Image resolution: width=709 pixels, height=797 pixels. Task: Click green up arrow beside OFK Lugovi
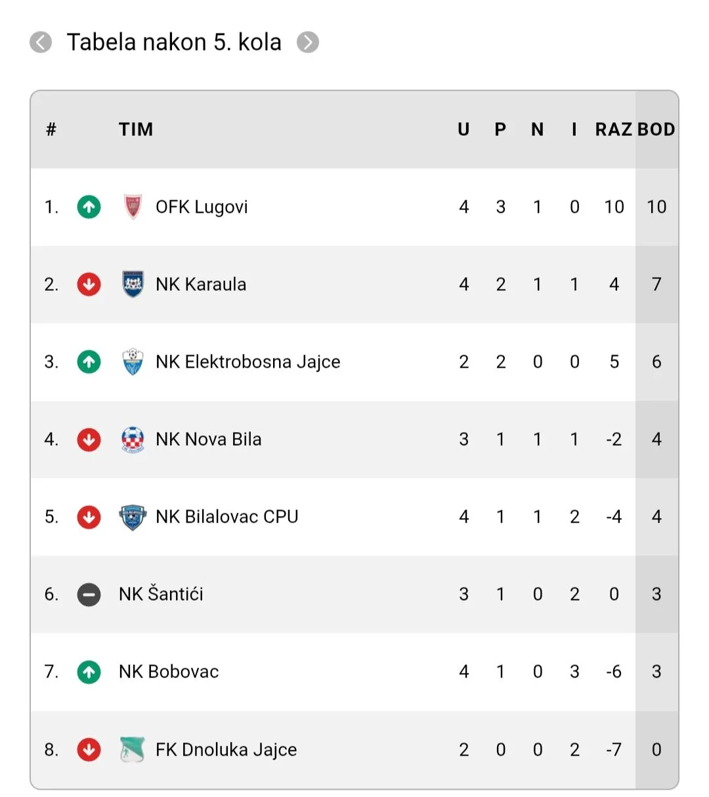point(89,207)
